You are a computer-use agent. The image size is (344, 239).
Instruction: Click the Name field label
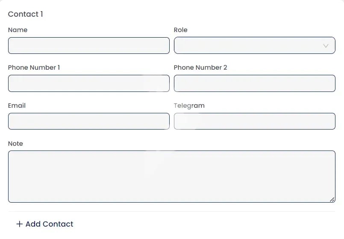[x=18, y=30]
